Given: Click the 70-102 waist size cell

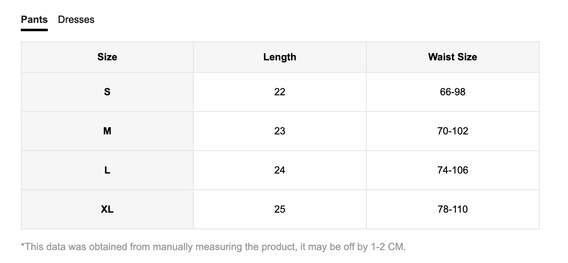Looking at the screenshot, I should pyautogui.click(x=452, y=131).
